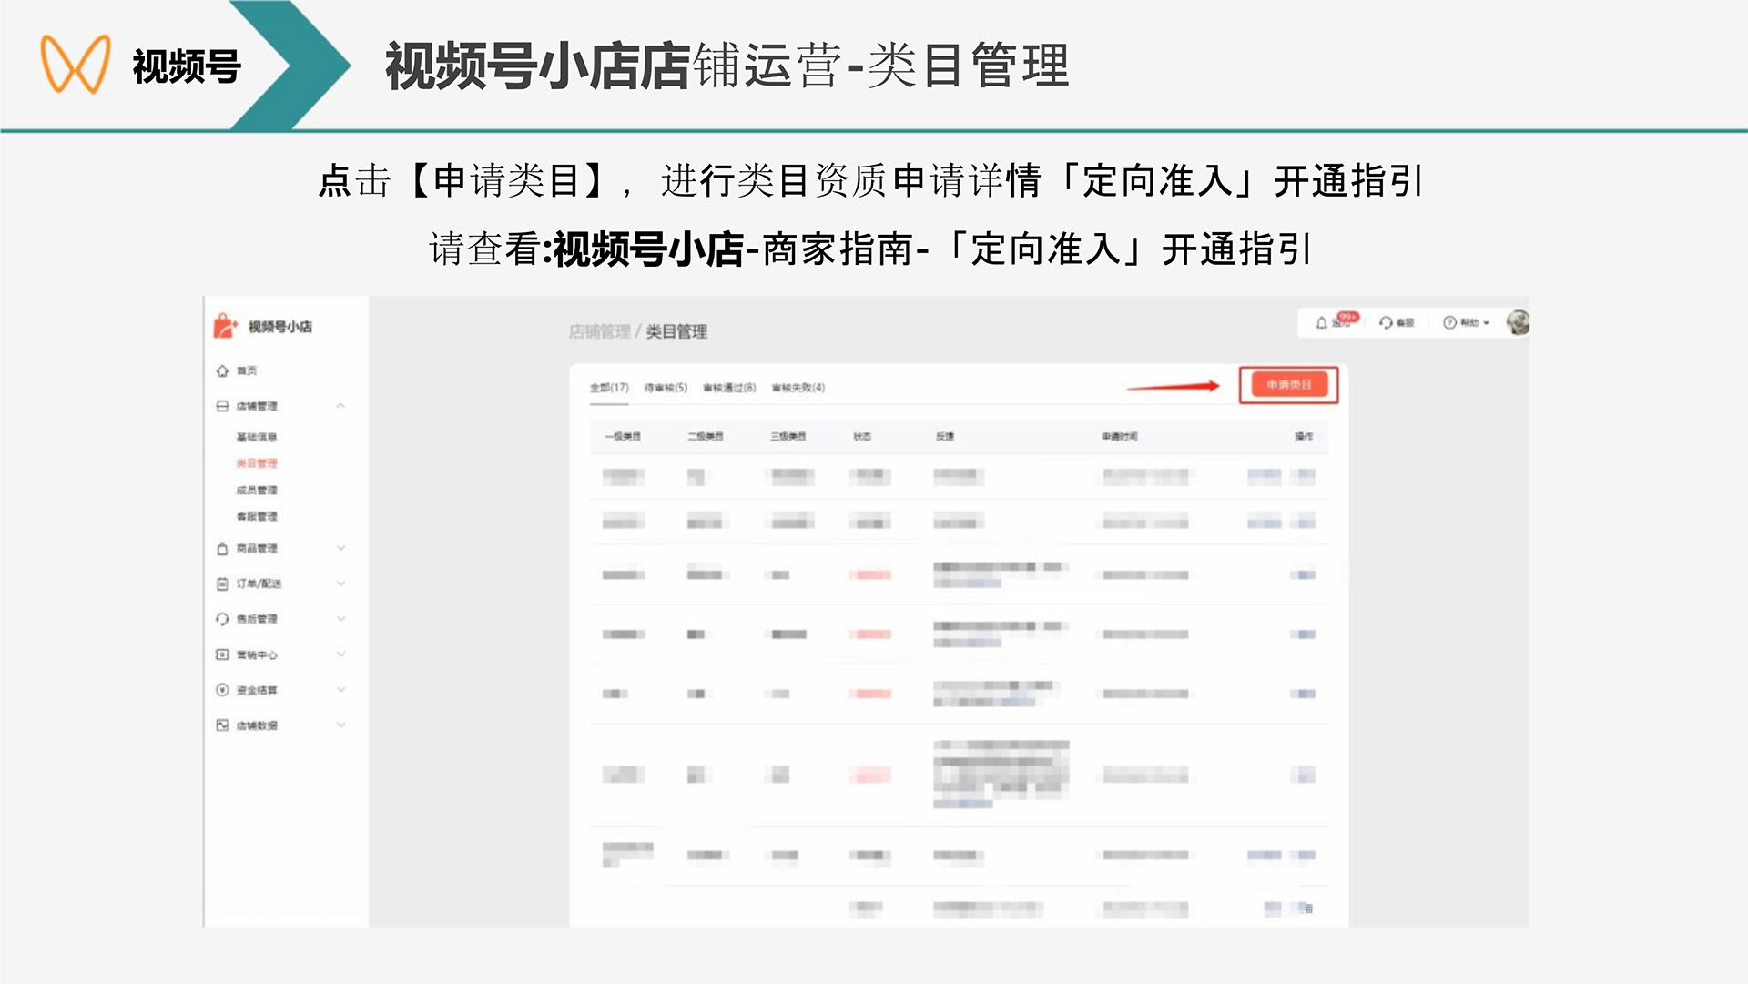Viewport: 1748px width, 984px height.
Task: Click the 售后管理 sidebar label
Action: coord(257,619)
